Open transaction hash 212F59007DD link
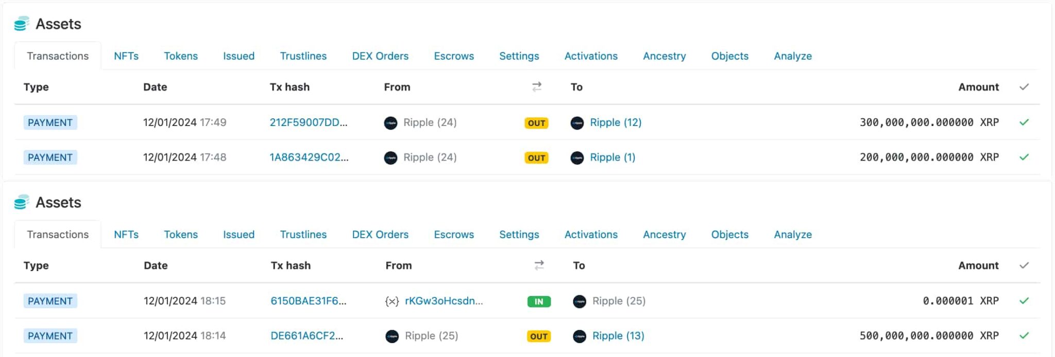This screenshot has width=1055, height=357. coord(309,122)
